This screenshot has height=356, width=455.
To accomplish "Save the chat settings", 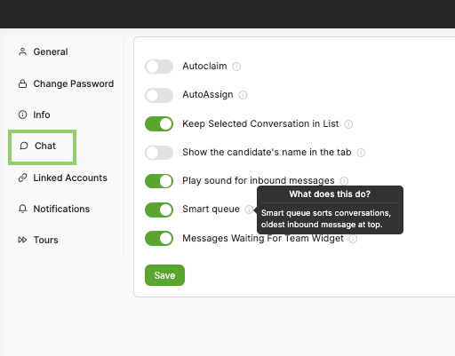I will (164, 275).
